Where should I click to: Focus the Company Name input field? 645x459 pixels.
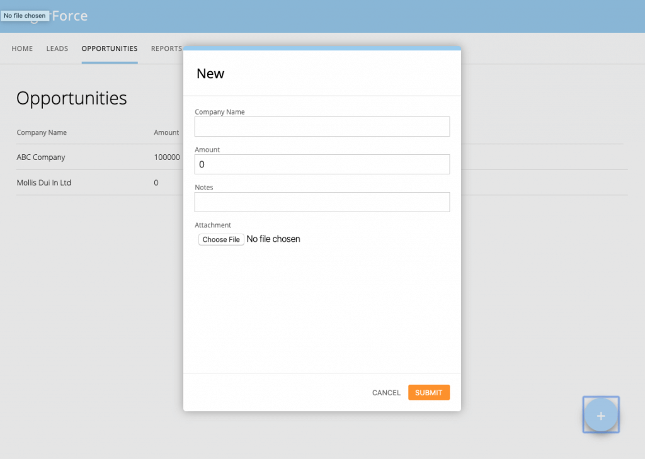(x=322, y=127)
